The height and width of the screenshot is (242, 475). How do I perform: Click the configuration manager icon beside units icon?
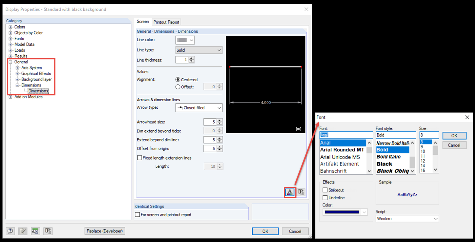48,231
